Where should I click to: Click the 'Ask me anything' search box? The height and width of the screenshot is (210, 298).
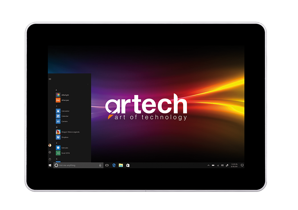pyautogui.click(x=78, y=165)
